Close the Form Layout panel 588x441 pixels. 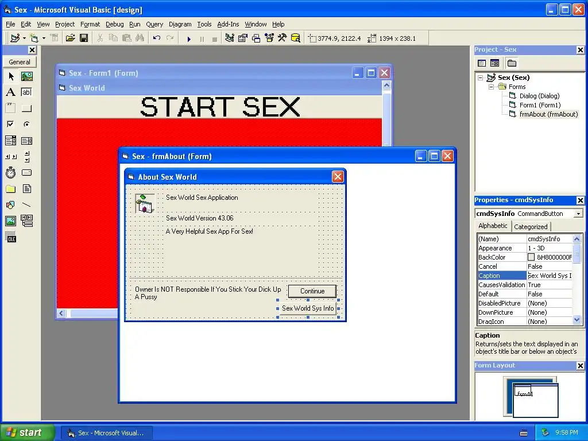[580, 366]
